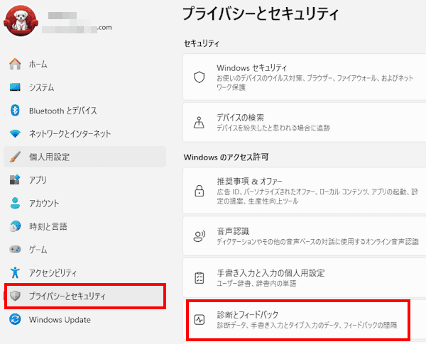Click the paintbrush icon for 個人用設定
This screenshot has height=344, width=426.
coord(15,157)
